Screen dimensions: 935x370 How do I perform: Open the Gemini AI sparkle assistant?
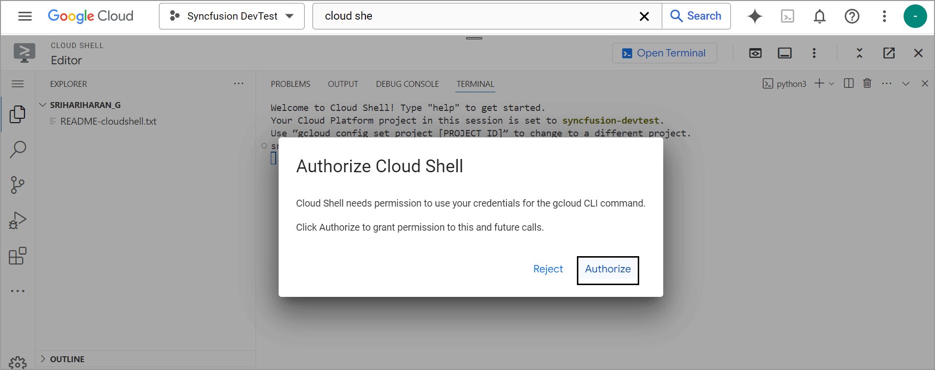(755, 16)
